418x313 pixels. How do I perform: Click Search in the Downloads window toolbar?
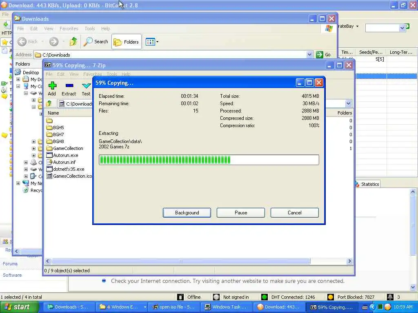pos(96,42)
